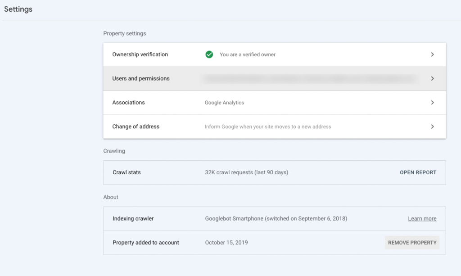
Task: Click the Googlebot Smartphone description text
Action: point(276,218)
